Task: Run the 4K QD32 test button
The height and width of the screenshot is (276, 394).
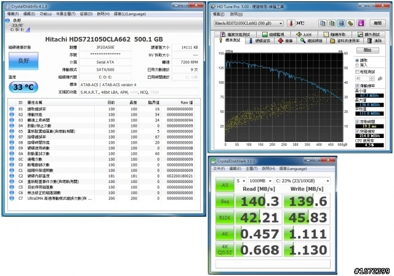Action: (x=225, y=250)
